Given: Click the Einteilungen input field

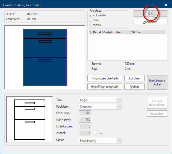Looking at the screenshot, I should point(85,126).
